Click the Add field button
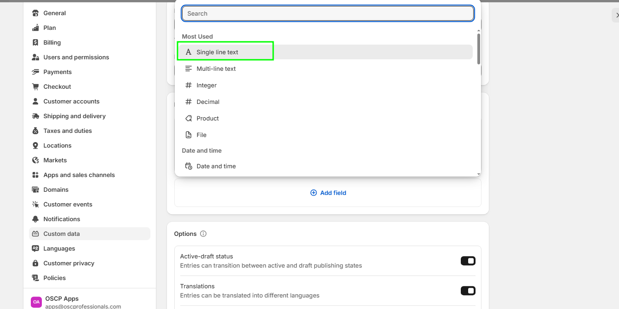 pyautogui.click(x=328, y=193)
